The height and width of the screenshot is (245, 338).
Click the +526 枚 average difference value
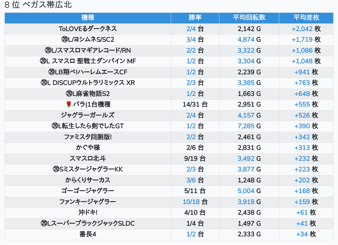[x=306, y=115]
